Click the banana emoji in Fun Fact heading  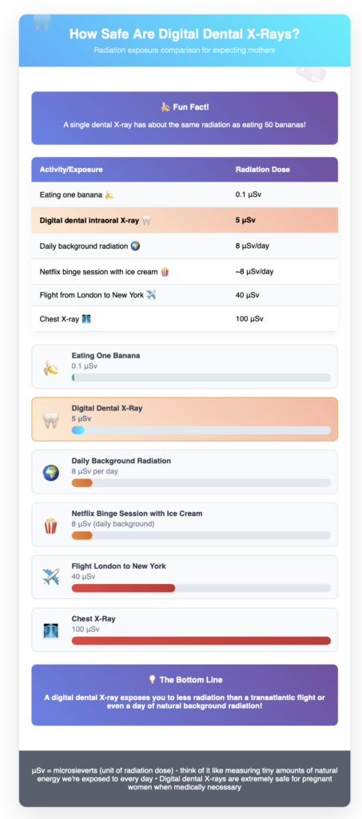pyautogui.click(x=165, y=107)
